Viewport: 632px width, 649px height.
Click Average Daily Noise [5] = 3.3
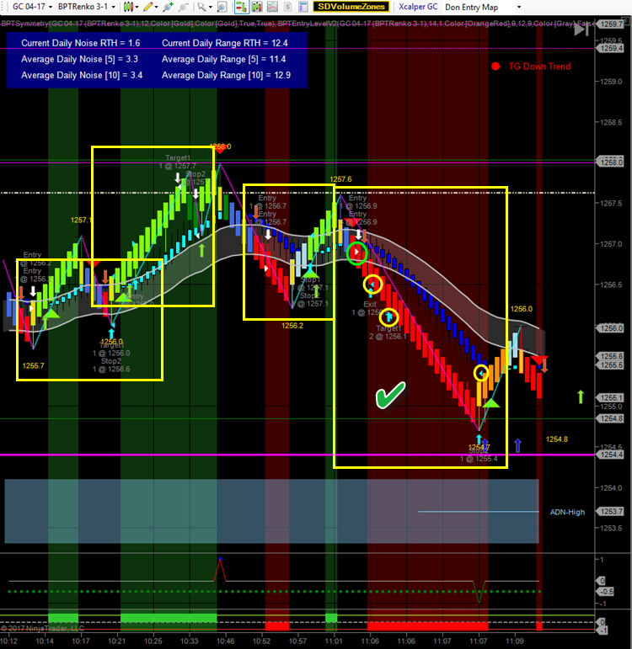point(79,59)
